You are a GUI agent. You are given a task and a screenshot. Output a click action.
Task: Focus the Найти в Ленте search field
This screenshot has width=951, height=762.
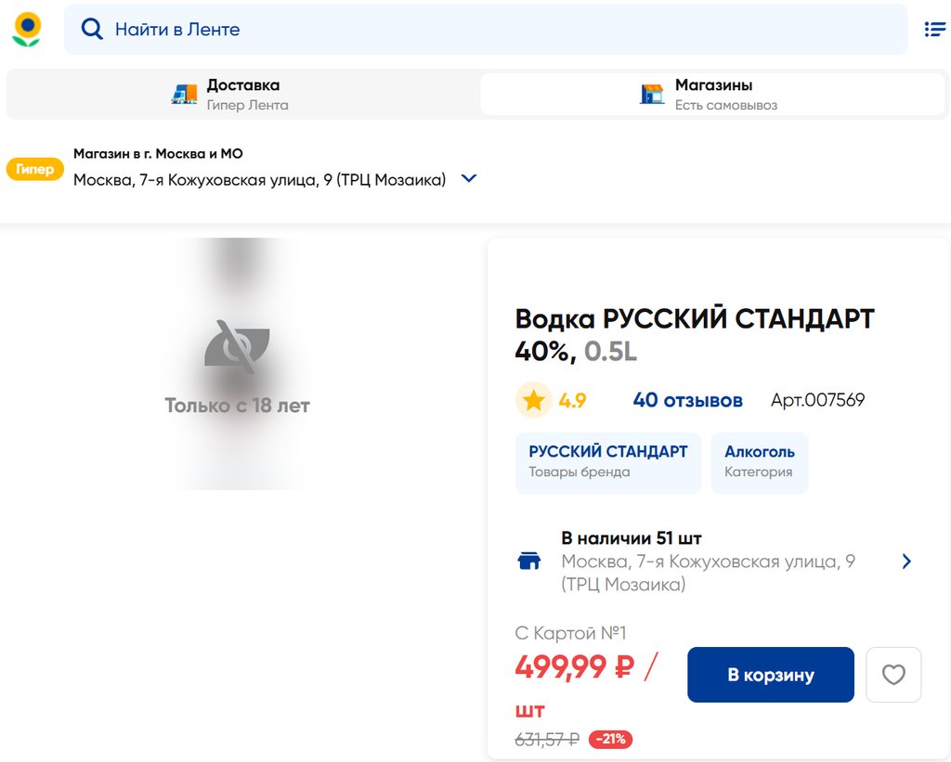tap(502, 30)
